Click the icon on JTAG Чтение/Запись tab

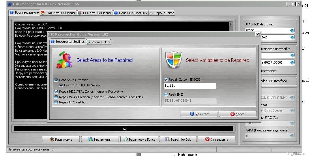click(43, 13)
